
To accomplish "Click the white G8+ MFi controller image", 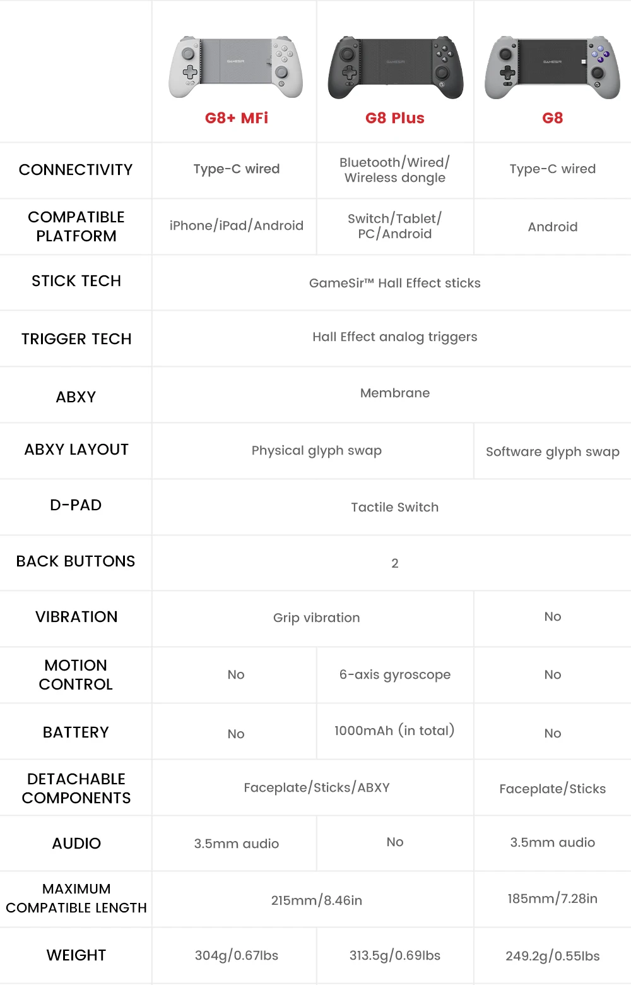I will [x=236, y=68].
